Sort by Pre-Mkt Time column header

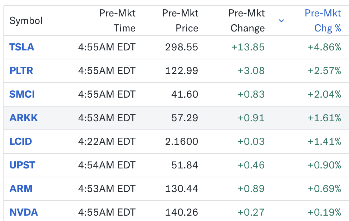117,21
